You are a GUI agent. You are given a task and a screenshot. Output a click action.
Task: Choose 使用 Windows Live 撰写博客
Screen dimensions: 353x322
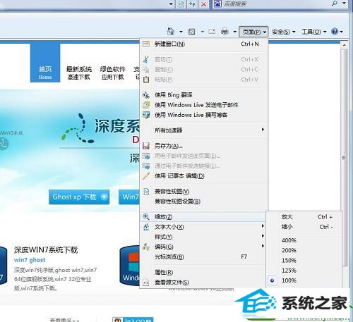[204, 115]
